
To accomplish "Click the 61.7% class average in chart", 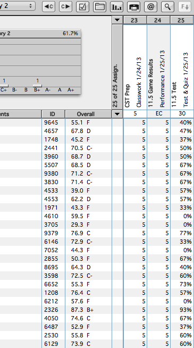I will [x=70, y=34].
